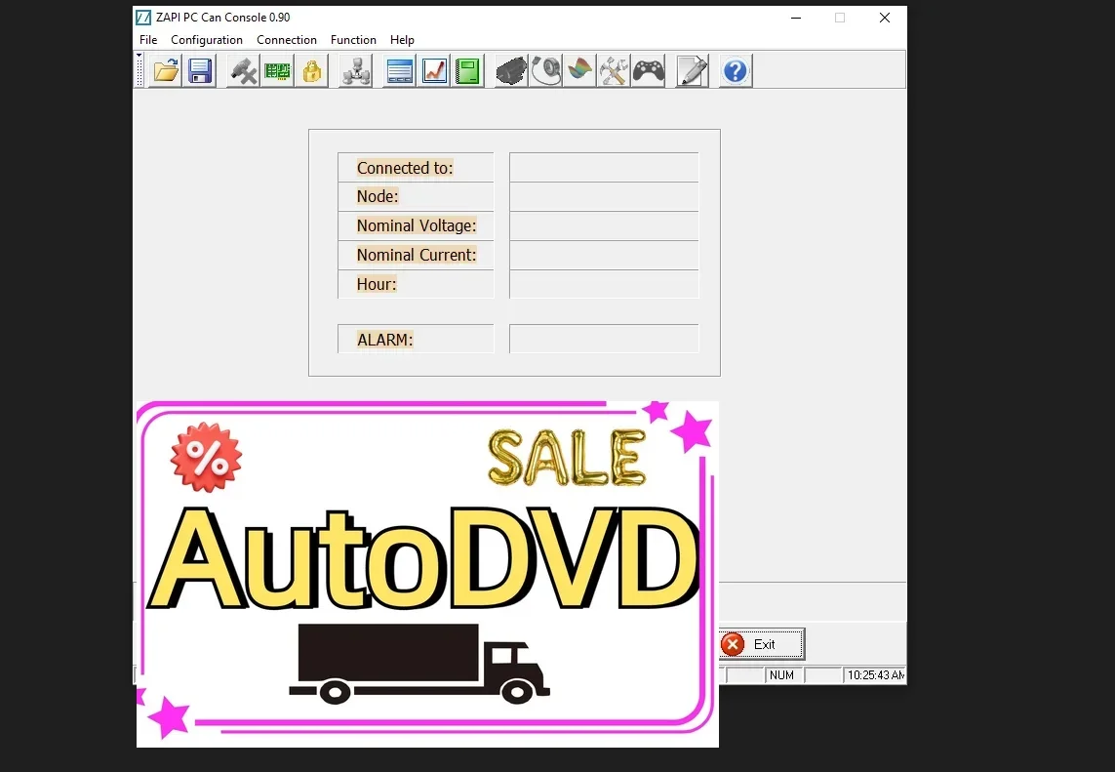This screenshot has width=1115, height=772.
Task: Click the green notebook toolbar icon
Action: pyautogui.click(x=468, y=71)
